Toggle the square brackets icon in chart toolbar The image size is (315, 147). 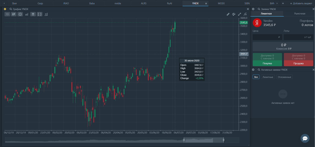pyautogui.click(x=39, y=14)
